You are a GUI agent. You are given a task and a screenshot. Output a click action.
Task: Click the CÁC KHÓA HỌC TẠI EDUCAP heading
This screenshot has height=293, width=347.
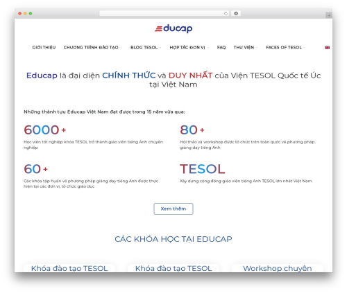173,239
